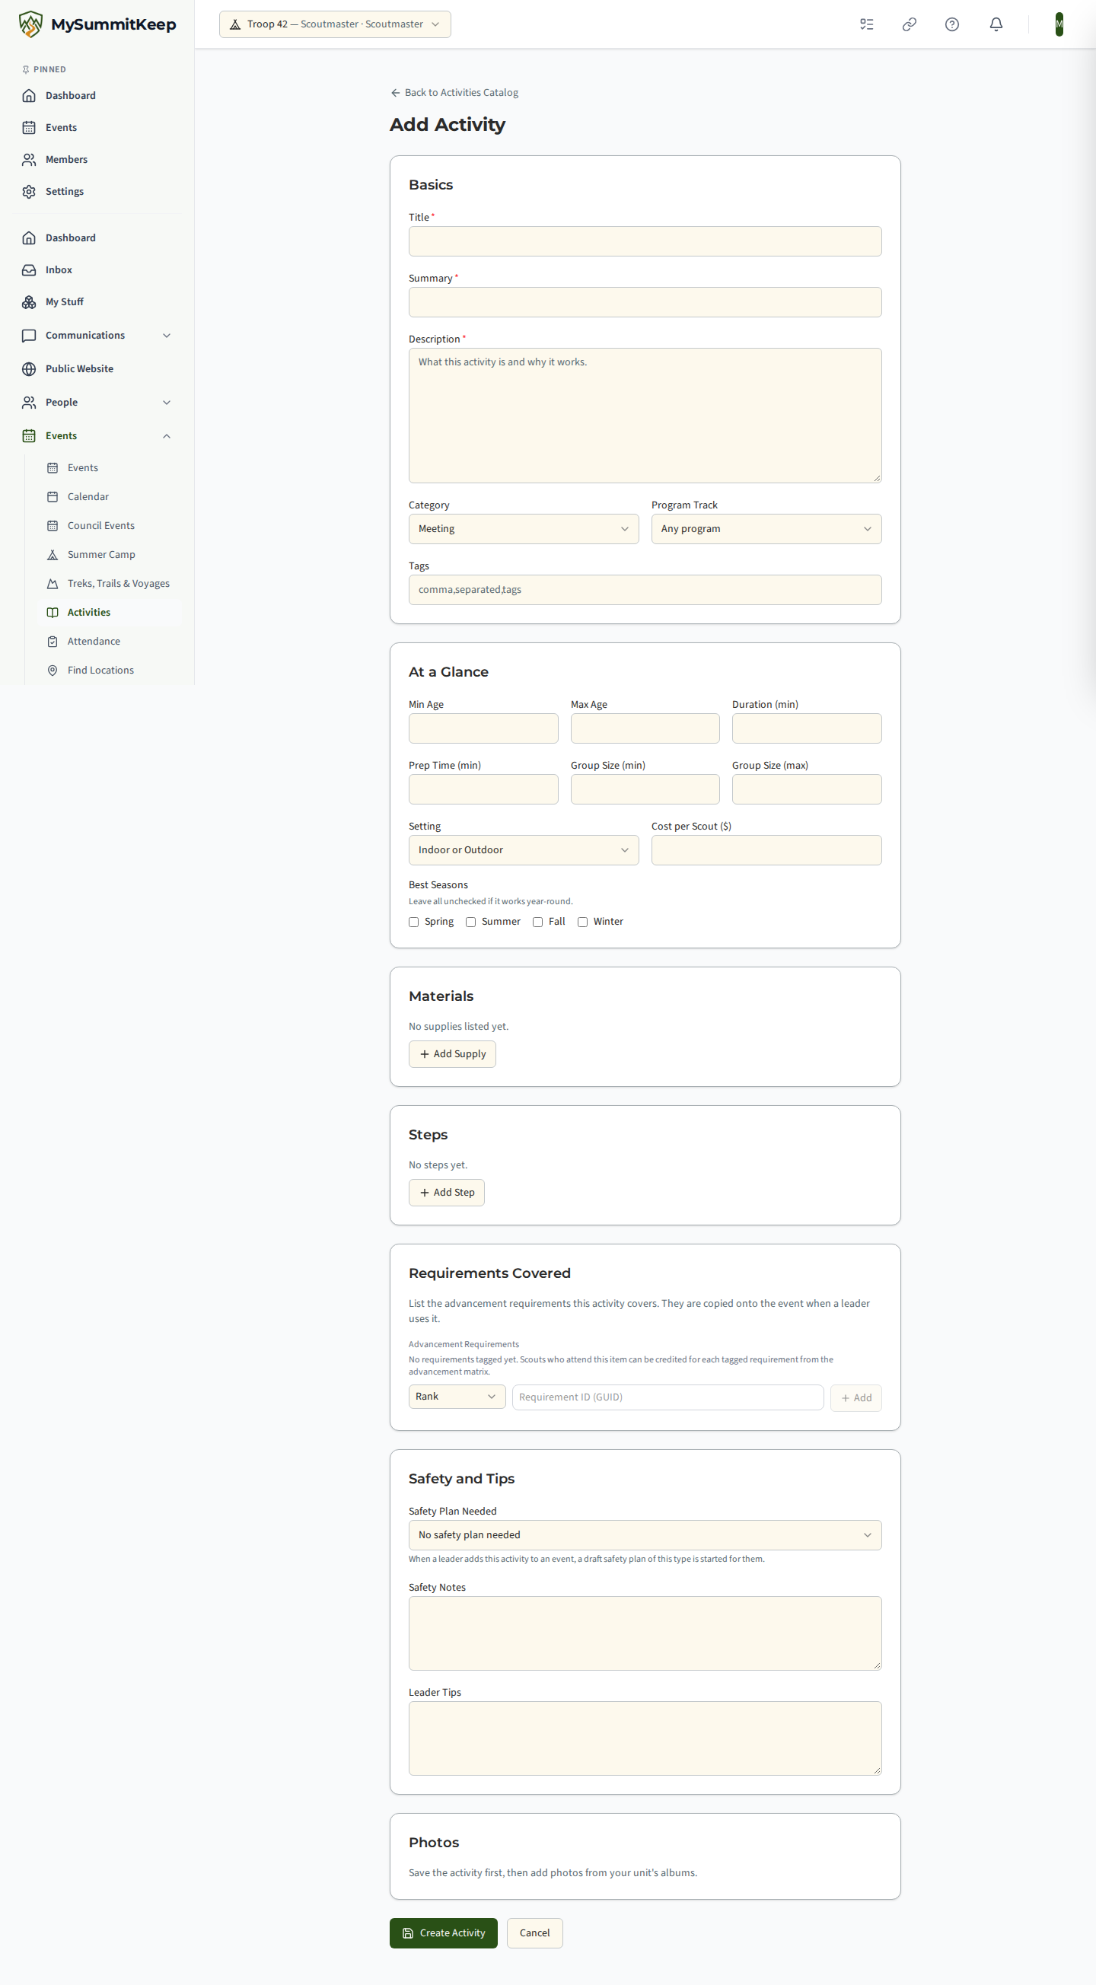Open Safety Plan Needed dropdown

pos(645,1535)
